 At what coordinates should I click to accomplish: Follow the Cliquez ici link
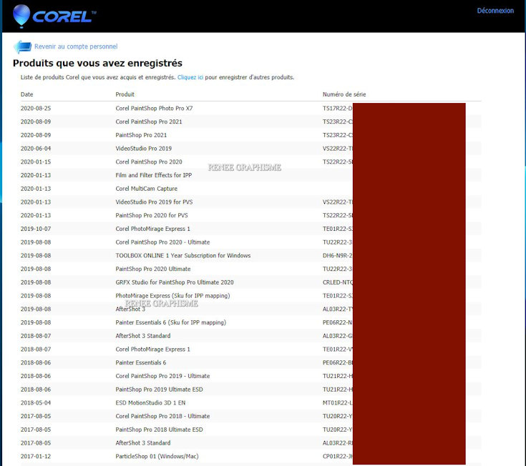tap(190, 77)
